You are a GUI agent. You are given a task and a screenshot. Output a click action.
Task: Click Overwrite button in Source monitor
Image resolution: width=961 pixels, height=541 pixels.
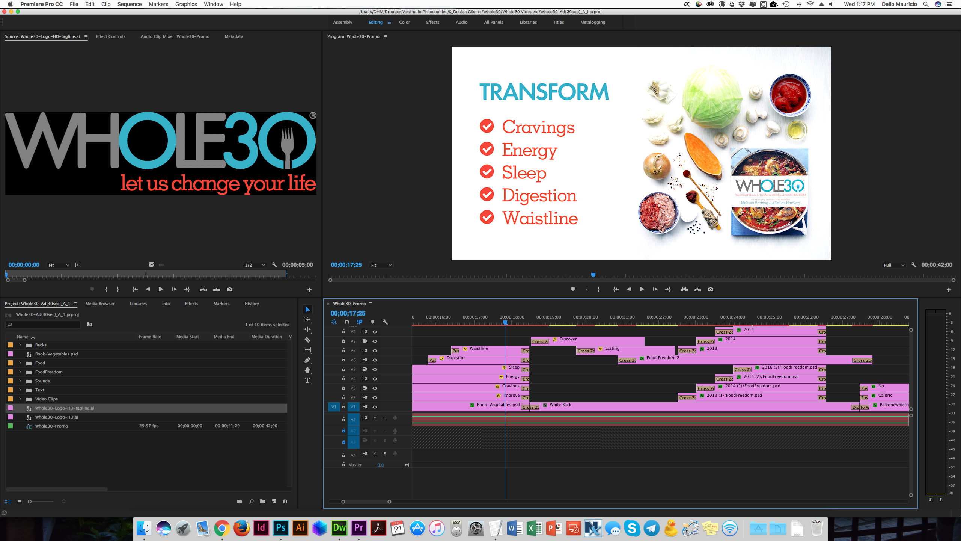(x=216, y=289)
